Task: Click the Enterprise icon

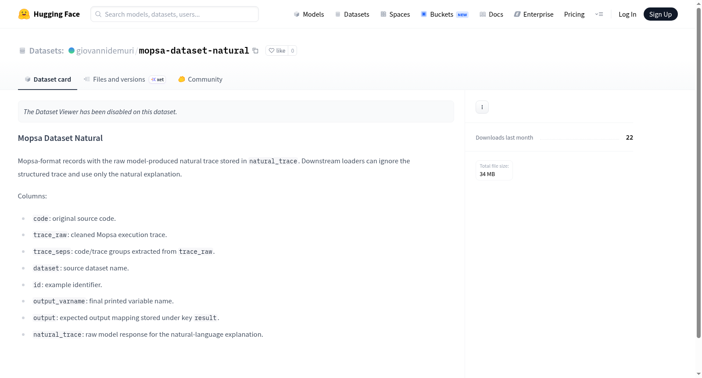Action: click(517, 14)
